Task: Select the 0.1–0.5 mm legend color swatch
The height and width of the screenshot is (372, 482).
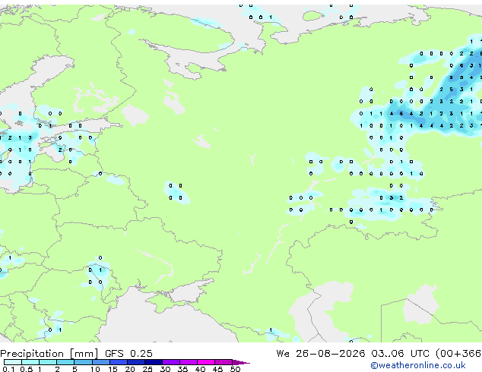Action: [13, 362]
